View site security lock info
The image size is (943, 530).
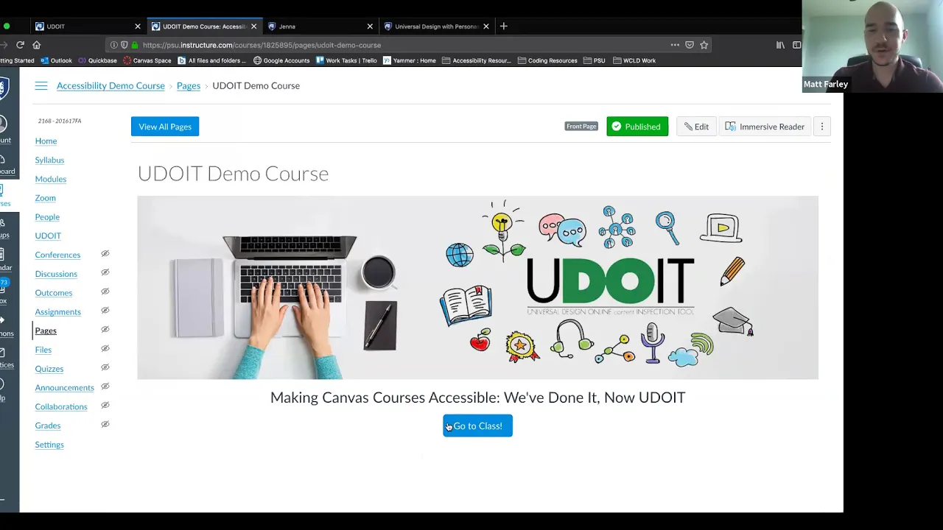pos(135,45)
